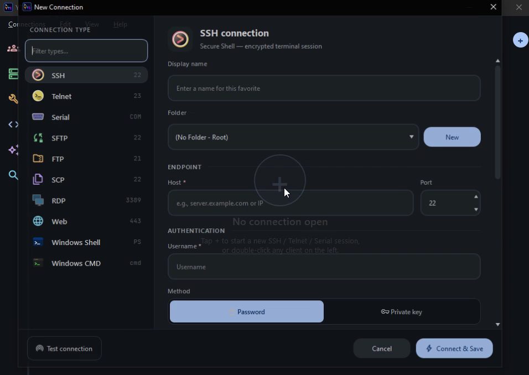Click New folder button

[452, 137]
